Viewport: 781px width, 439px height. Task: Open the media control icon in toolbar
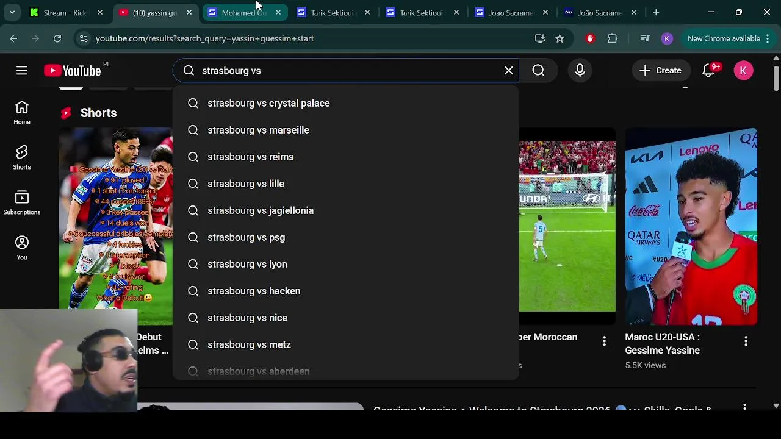tap(645, 38)
